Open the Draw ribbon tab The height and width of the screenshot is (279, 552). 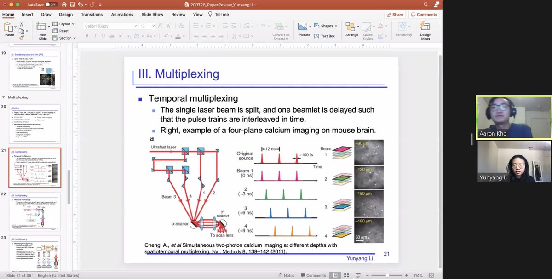(46, 14)
